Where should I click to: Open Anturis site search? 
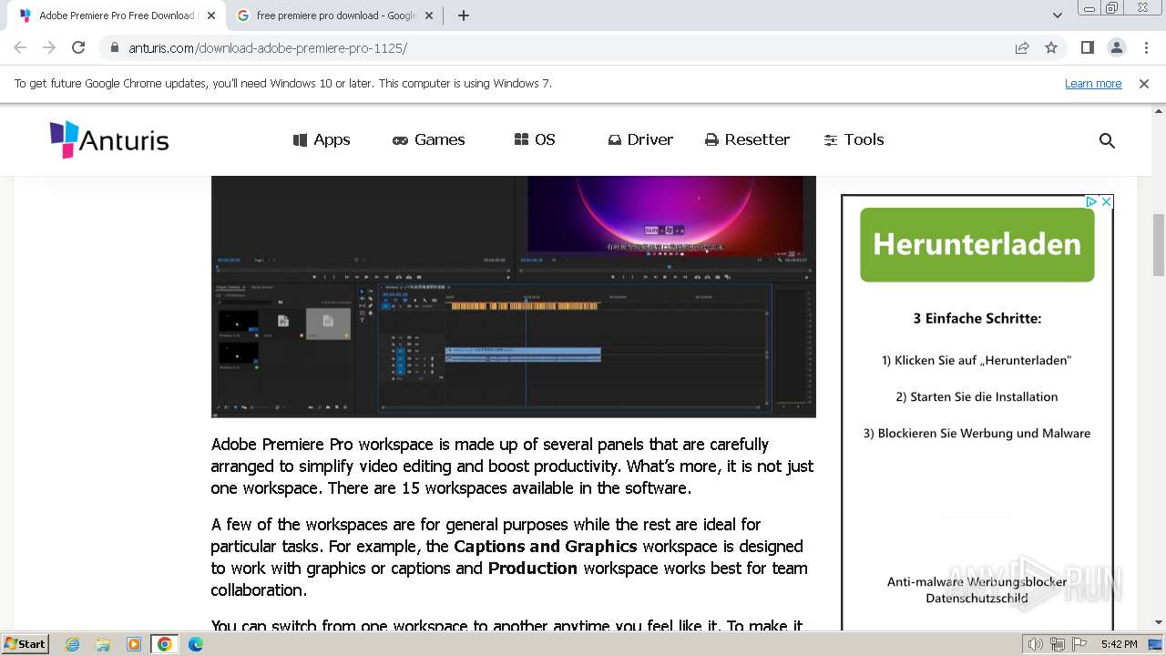tap(1107, 140)
